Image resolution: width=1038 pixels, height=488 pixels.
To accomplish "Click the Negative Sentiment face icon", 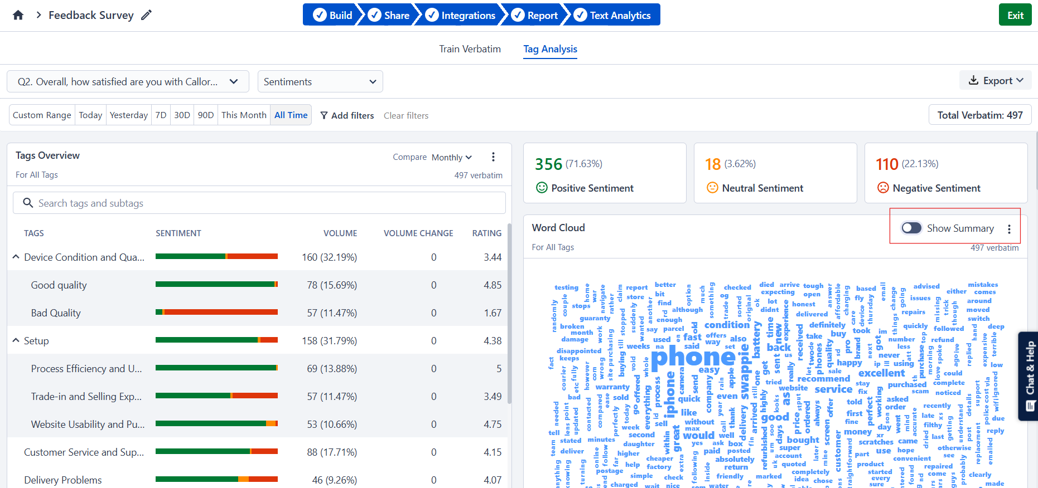I will click(x=883, y=188).
